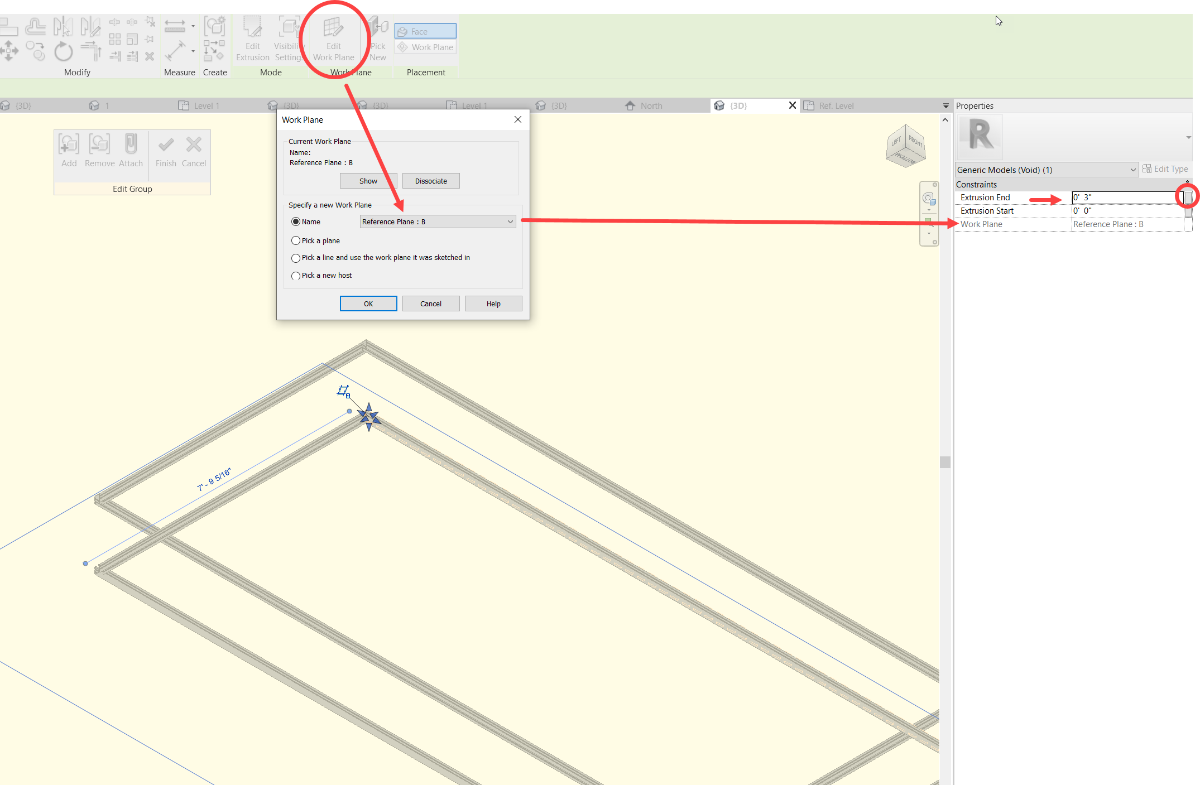Select the Pick a plane radio button
The width and height of the screenshot is (1200, 785).
click(296, 240)
